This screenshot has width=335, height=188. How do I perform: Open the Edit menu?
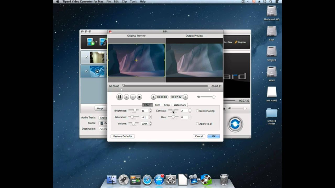[x=116, y=2]
